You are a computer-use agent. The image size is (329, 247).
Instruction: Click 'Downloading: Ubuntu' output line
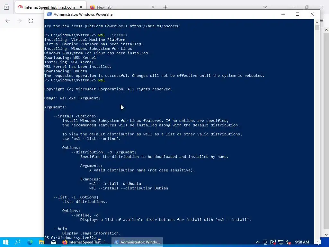(66, 71)
